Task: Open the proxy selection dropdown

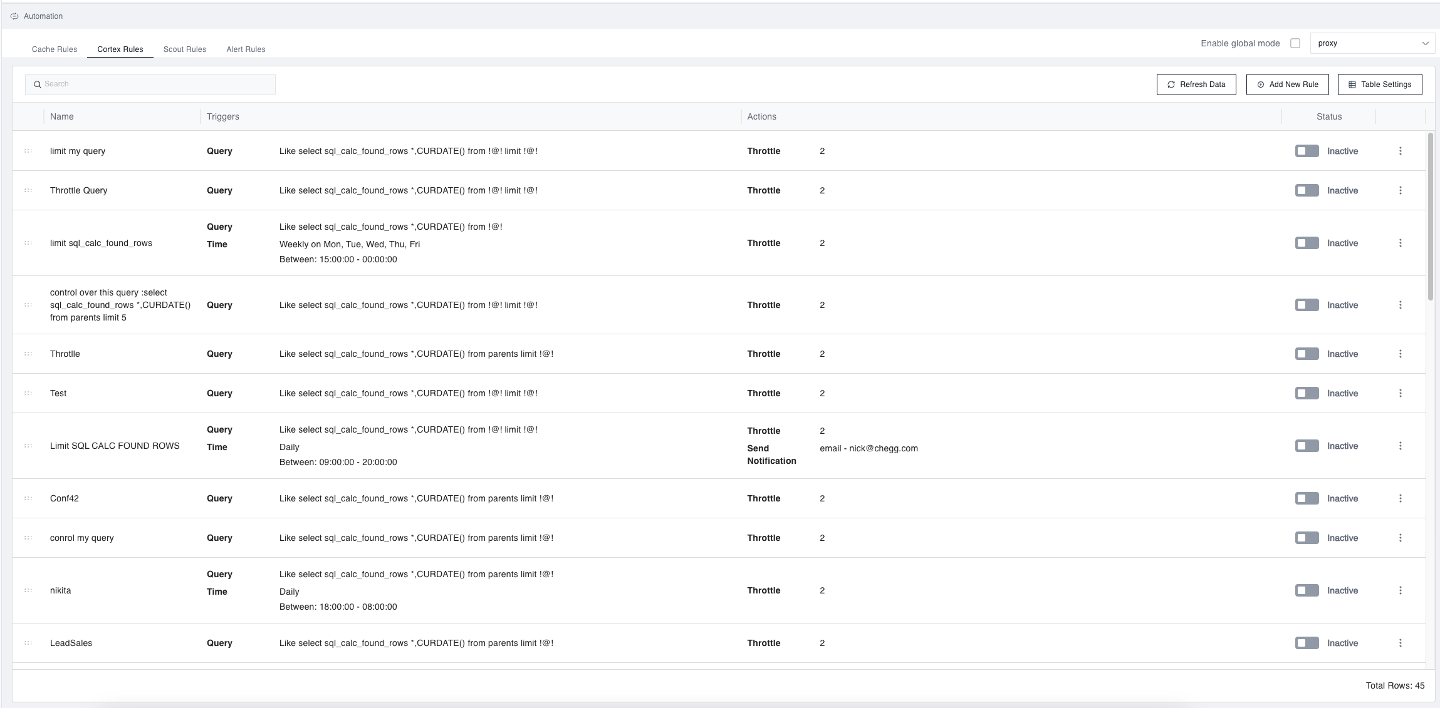Action: click(x=1372, y=43)
